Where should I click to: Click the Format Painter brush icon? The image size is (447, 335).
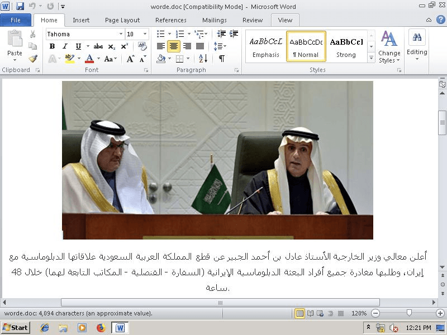click(33, 59)
